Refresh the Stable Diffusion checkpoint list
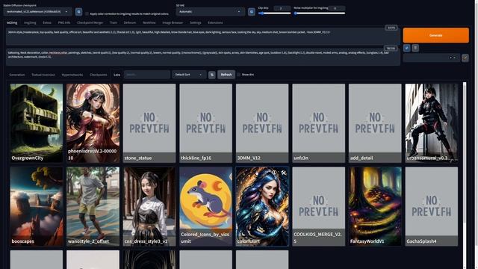Viewport: 478px width, 269px height. (78, 12)
